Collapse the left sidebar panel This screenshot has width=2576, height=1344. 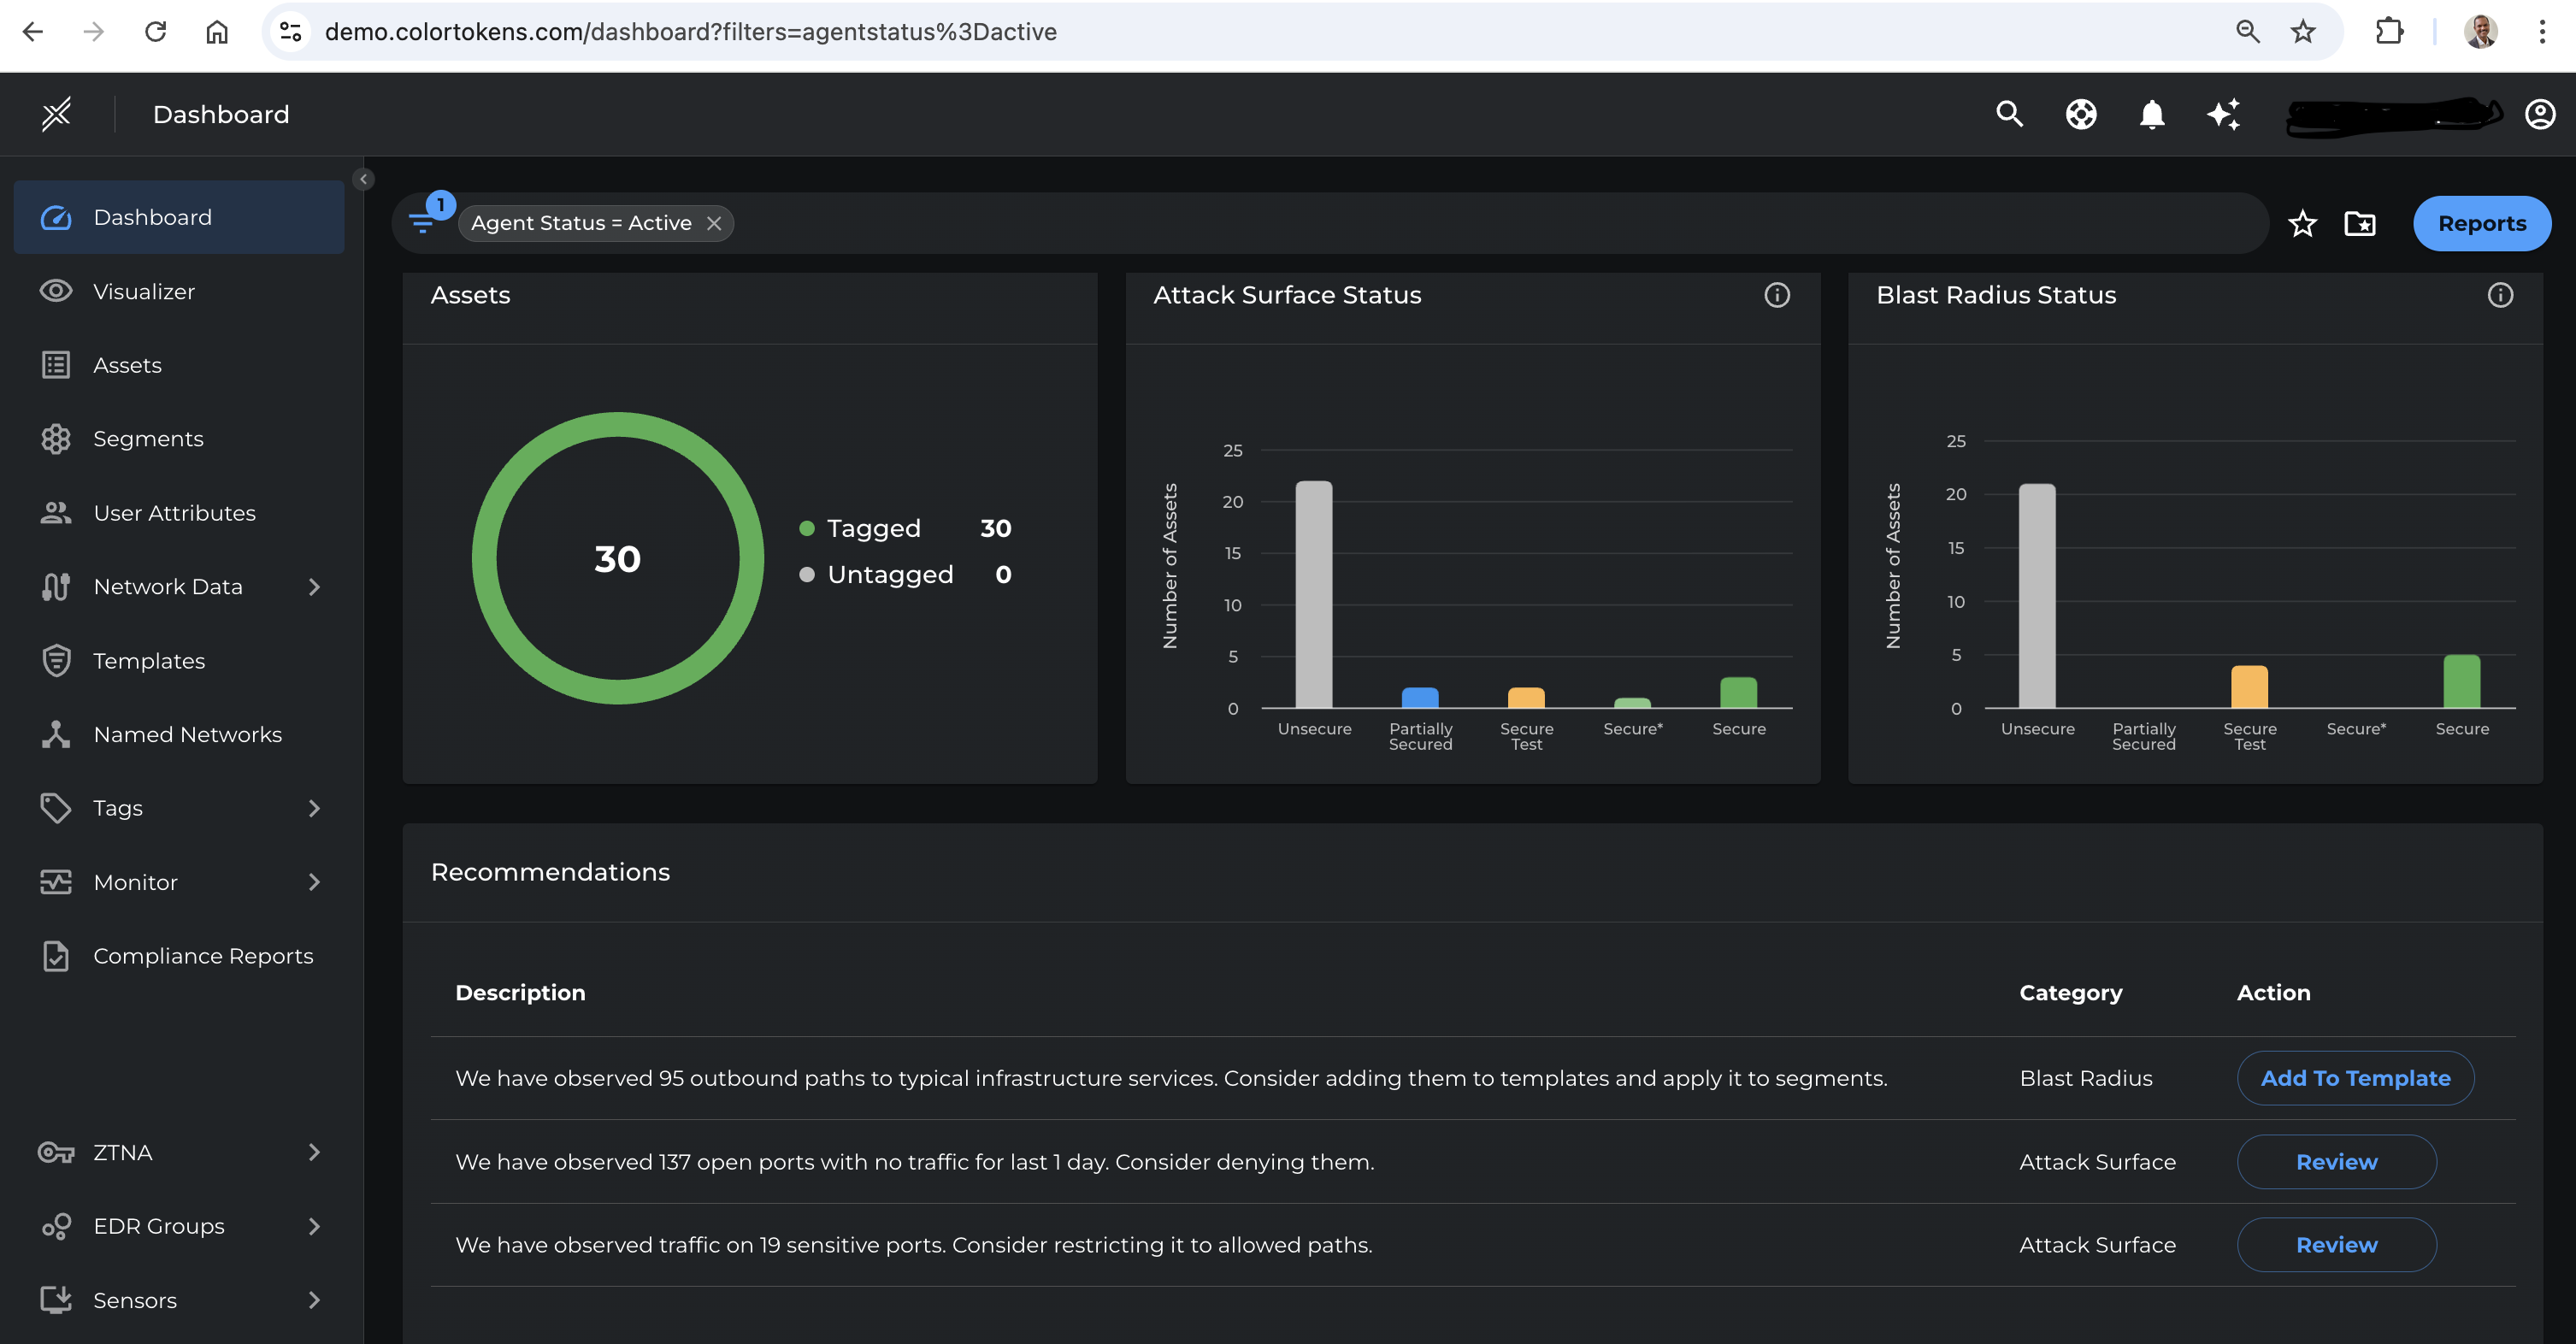(x=364, y=179)
